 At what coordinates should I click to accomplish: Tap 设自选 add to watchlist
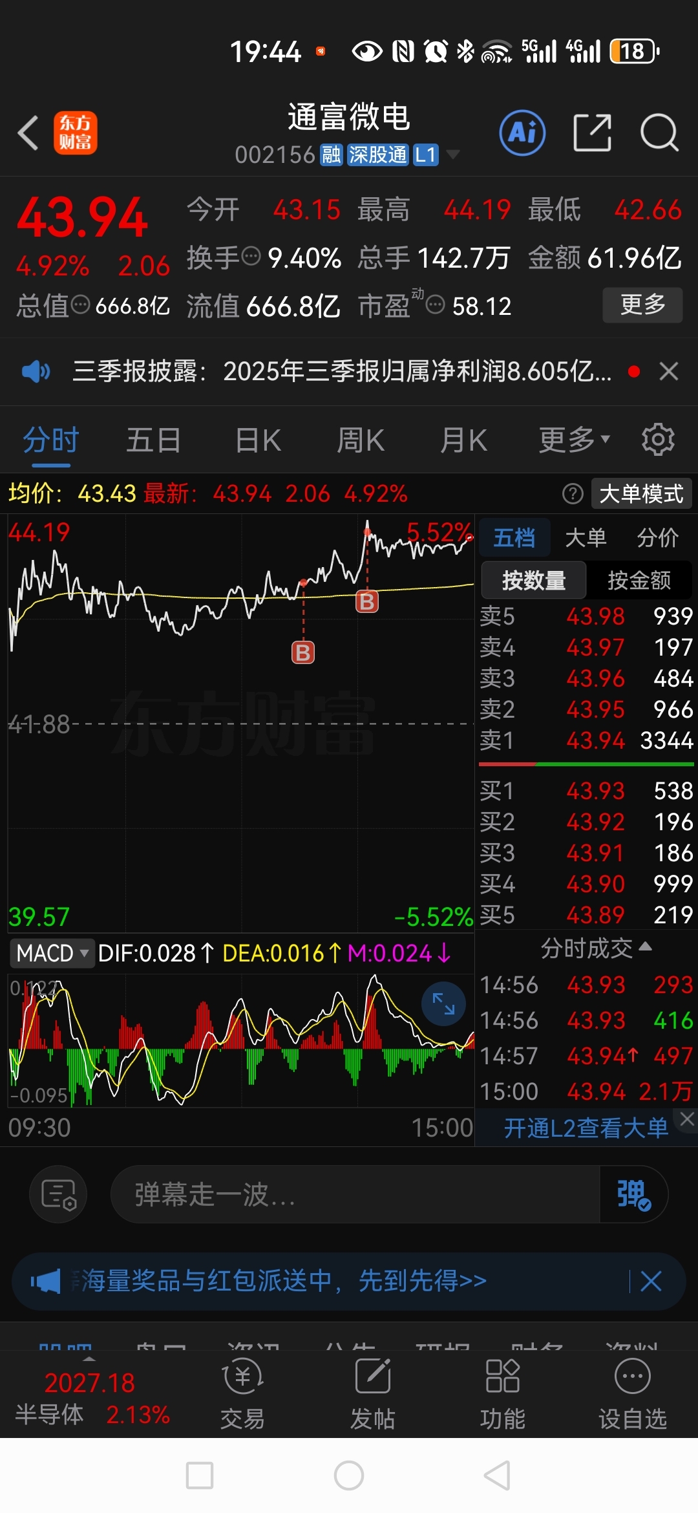pos(633,1393)
